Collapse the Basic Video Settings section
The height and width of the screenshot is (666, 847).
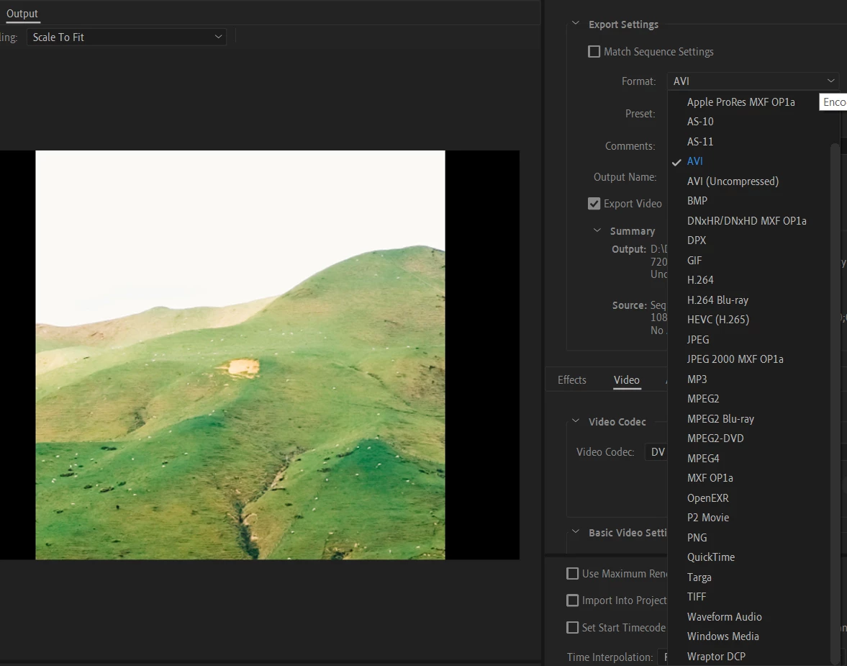575,532
